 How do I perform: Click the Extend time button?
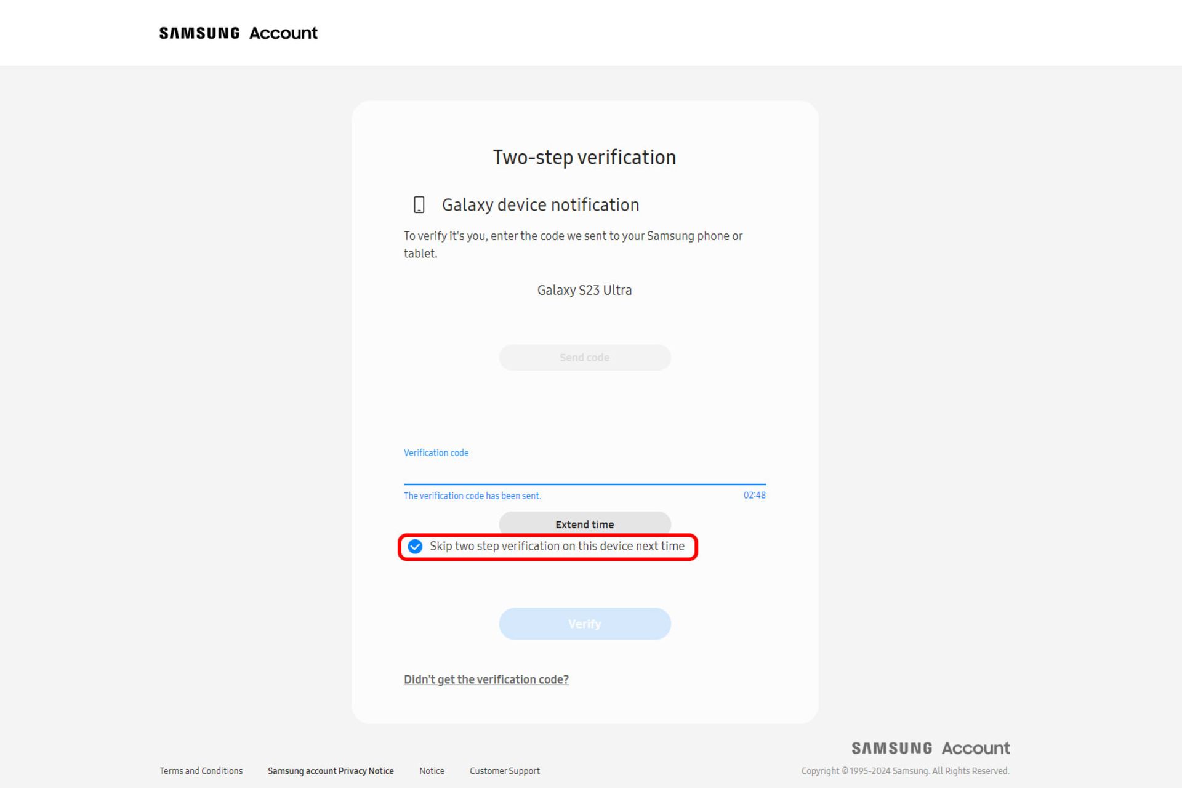pyautogui.click(x=584, y=523)
